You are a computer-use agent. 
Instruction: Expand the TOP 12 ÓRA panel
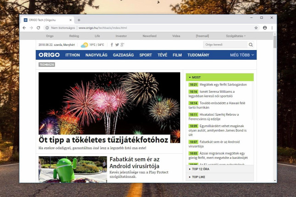point(220,169)
